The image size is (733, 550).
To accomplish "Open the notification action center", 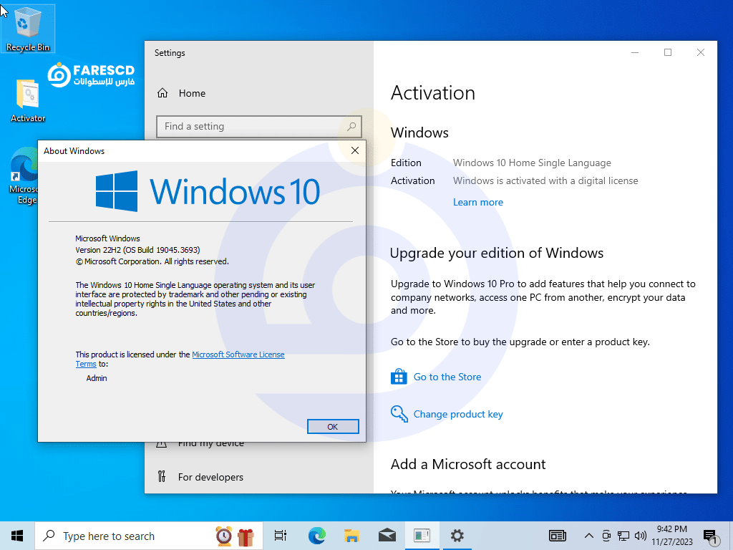I will [x=711, y=536].
